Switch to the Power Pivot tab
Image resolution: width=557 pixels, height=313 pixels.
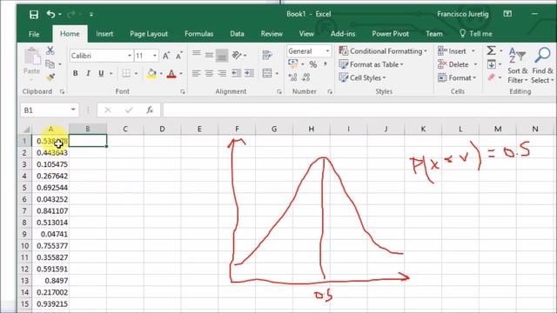click(x=391, y=34)
